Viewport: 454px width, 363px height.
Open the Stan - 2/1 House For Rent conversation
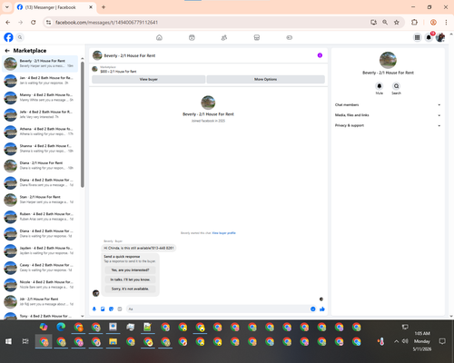[x=40, y=200]
